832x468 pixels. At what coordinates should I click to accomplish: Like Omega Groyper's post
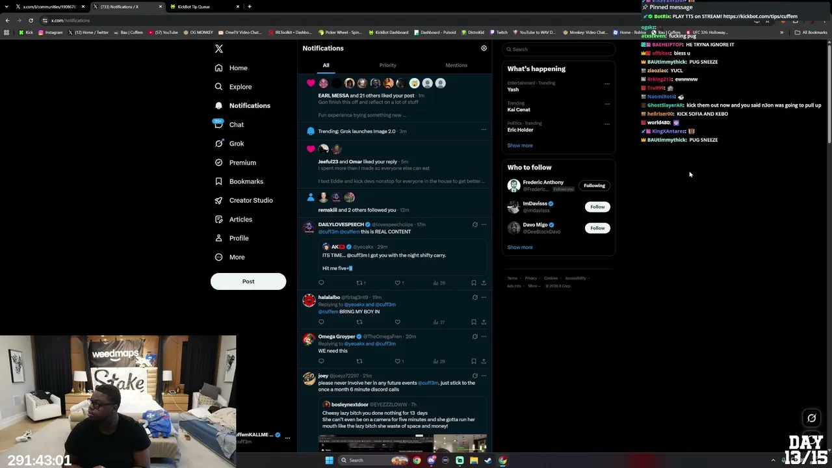point(398,361)
